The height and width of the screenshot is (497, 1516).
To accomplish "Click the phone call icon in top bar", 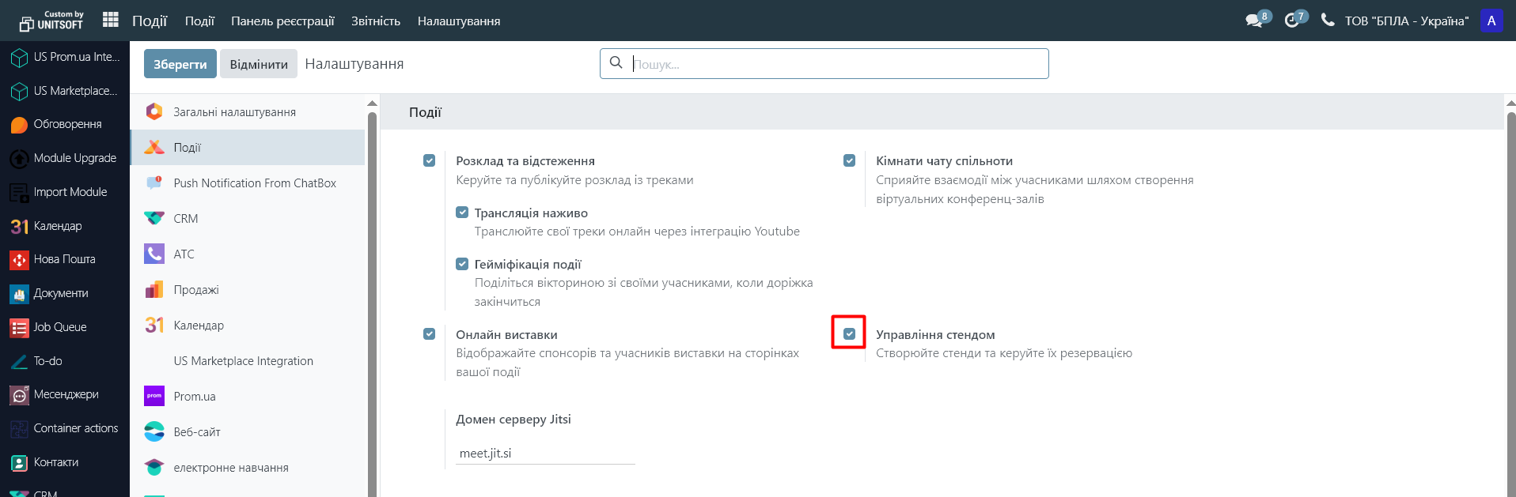I will click(x=1328, y=21).
